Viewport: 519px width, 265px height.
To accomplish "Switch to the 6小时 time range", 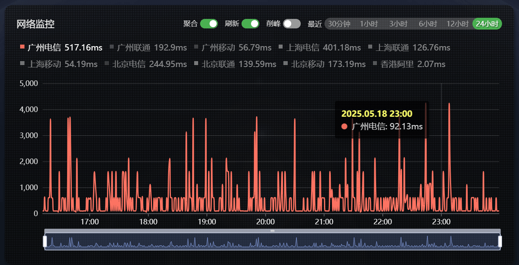I will pyautogui.click(x=428, y=24).
